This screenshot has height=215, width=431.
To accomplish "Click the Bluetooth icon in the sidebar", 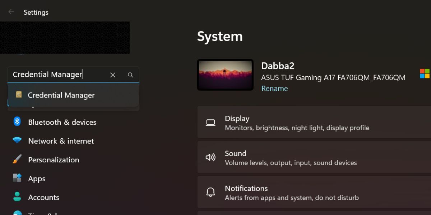I will [x=17, y=121].
